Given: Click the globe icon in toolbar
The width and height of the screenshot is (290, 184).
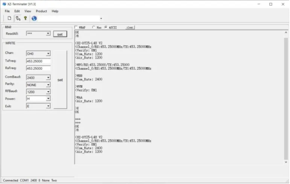Looking at the screenshot, I should (x=34, y=18).
